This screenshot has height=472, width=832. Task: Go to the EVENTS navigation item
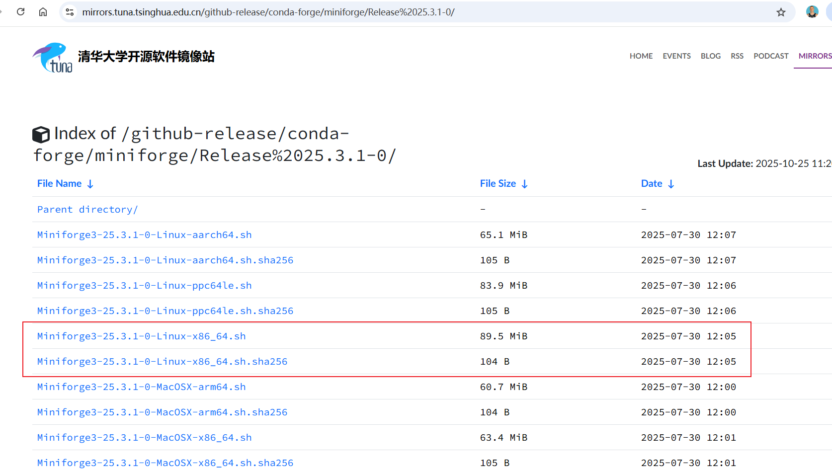coord(676,56)
